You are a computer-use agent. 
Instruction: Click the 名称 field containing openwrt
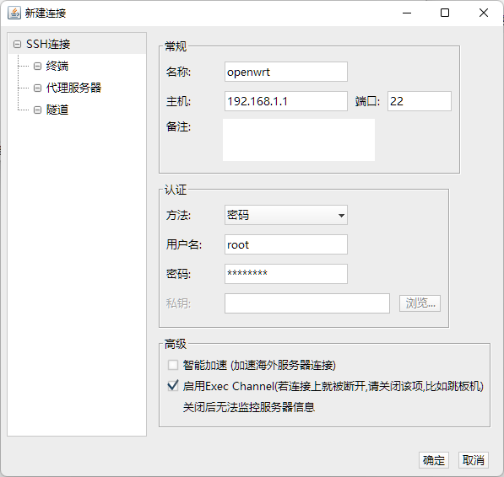click(285, 72)
